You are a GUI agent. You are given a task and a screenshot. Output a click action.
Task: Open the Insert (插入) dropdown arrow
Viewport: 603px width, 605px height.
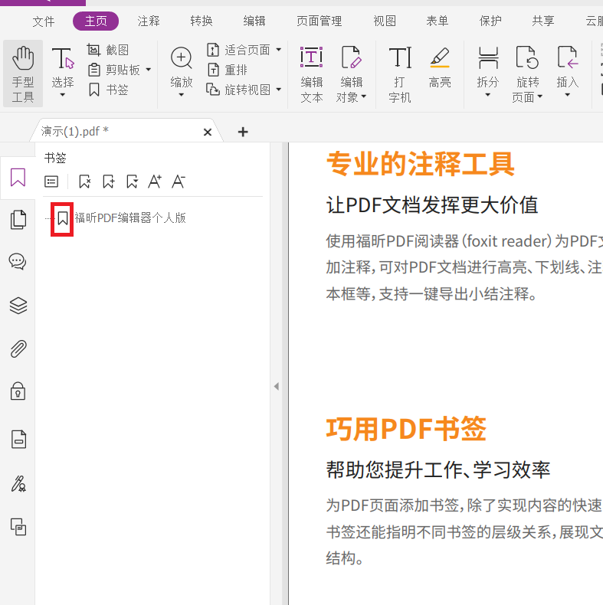[x=568, y=95]
